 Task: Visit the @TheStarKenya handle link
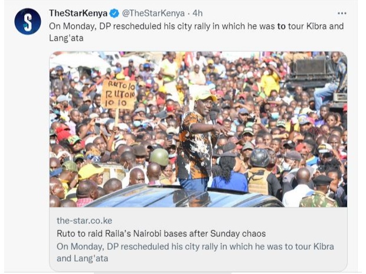pyautogui.click(x=153, y=14)
